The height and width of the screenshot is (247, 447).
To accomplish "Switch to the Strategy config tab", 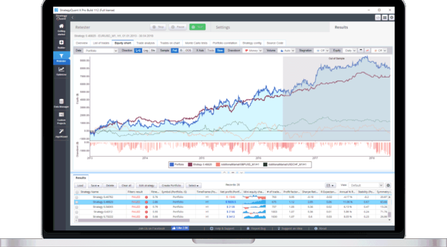I will (251, 43).
